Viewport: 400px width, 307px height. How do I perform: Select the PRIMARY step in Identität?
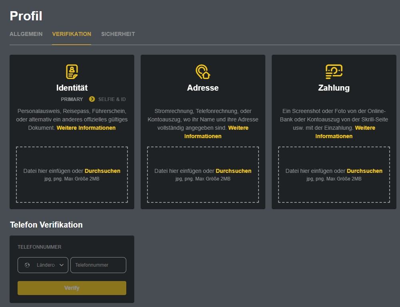pos(72,99)
